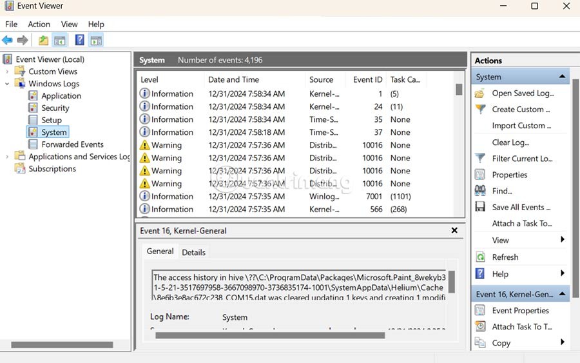Open the File menu

coord(11,25)
